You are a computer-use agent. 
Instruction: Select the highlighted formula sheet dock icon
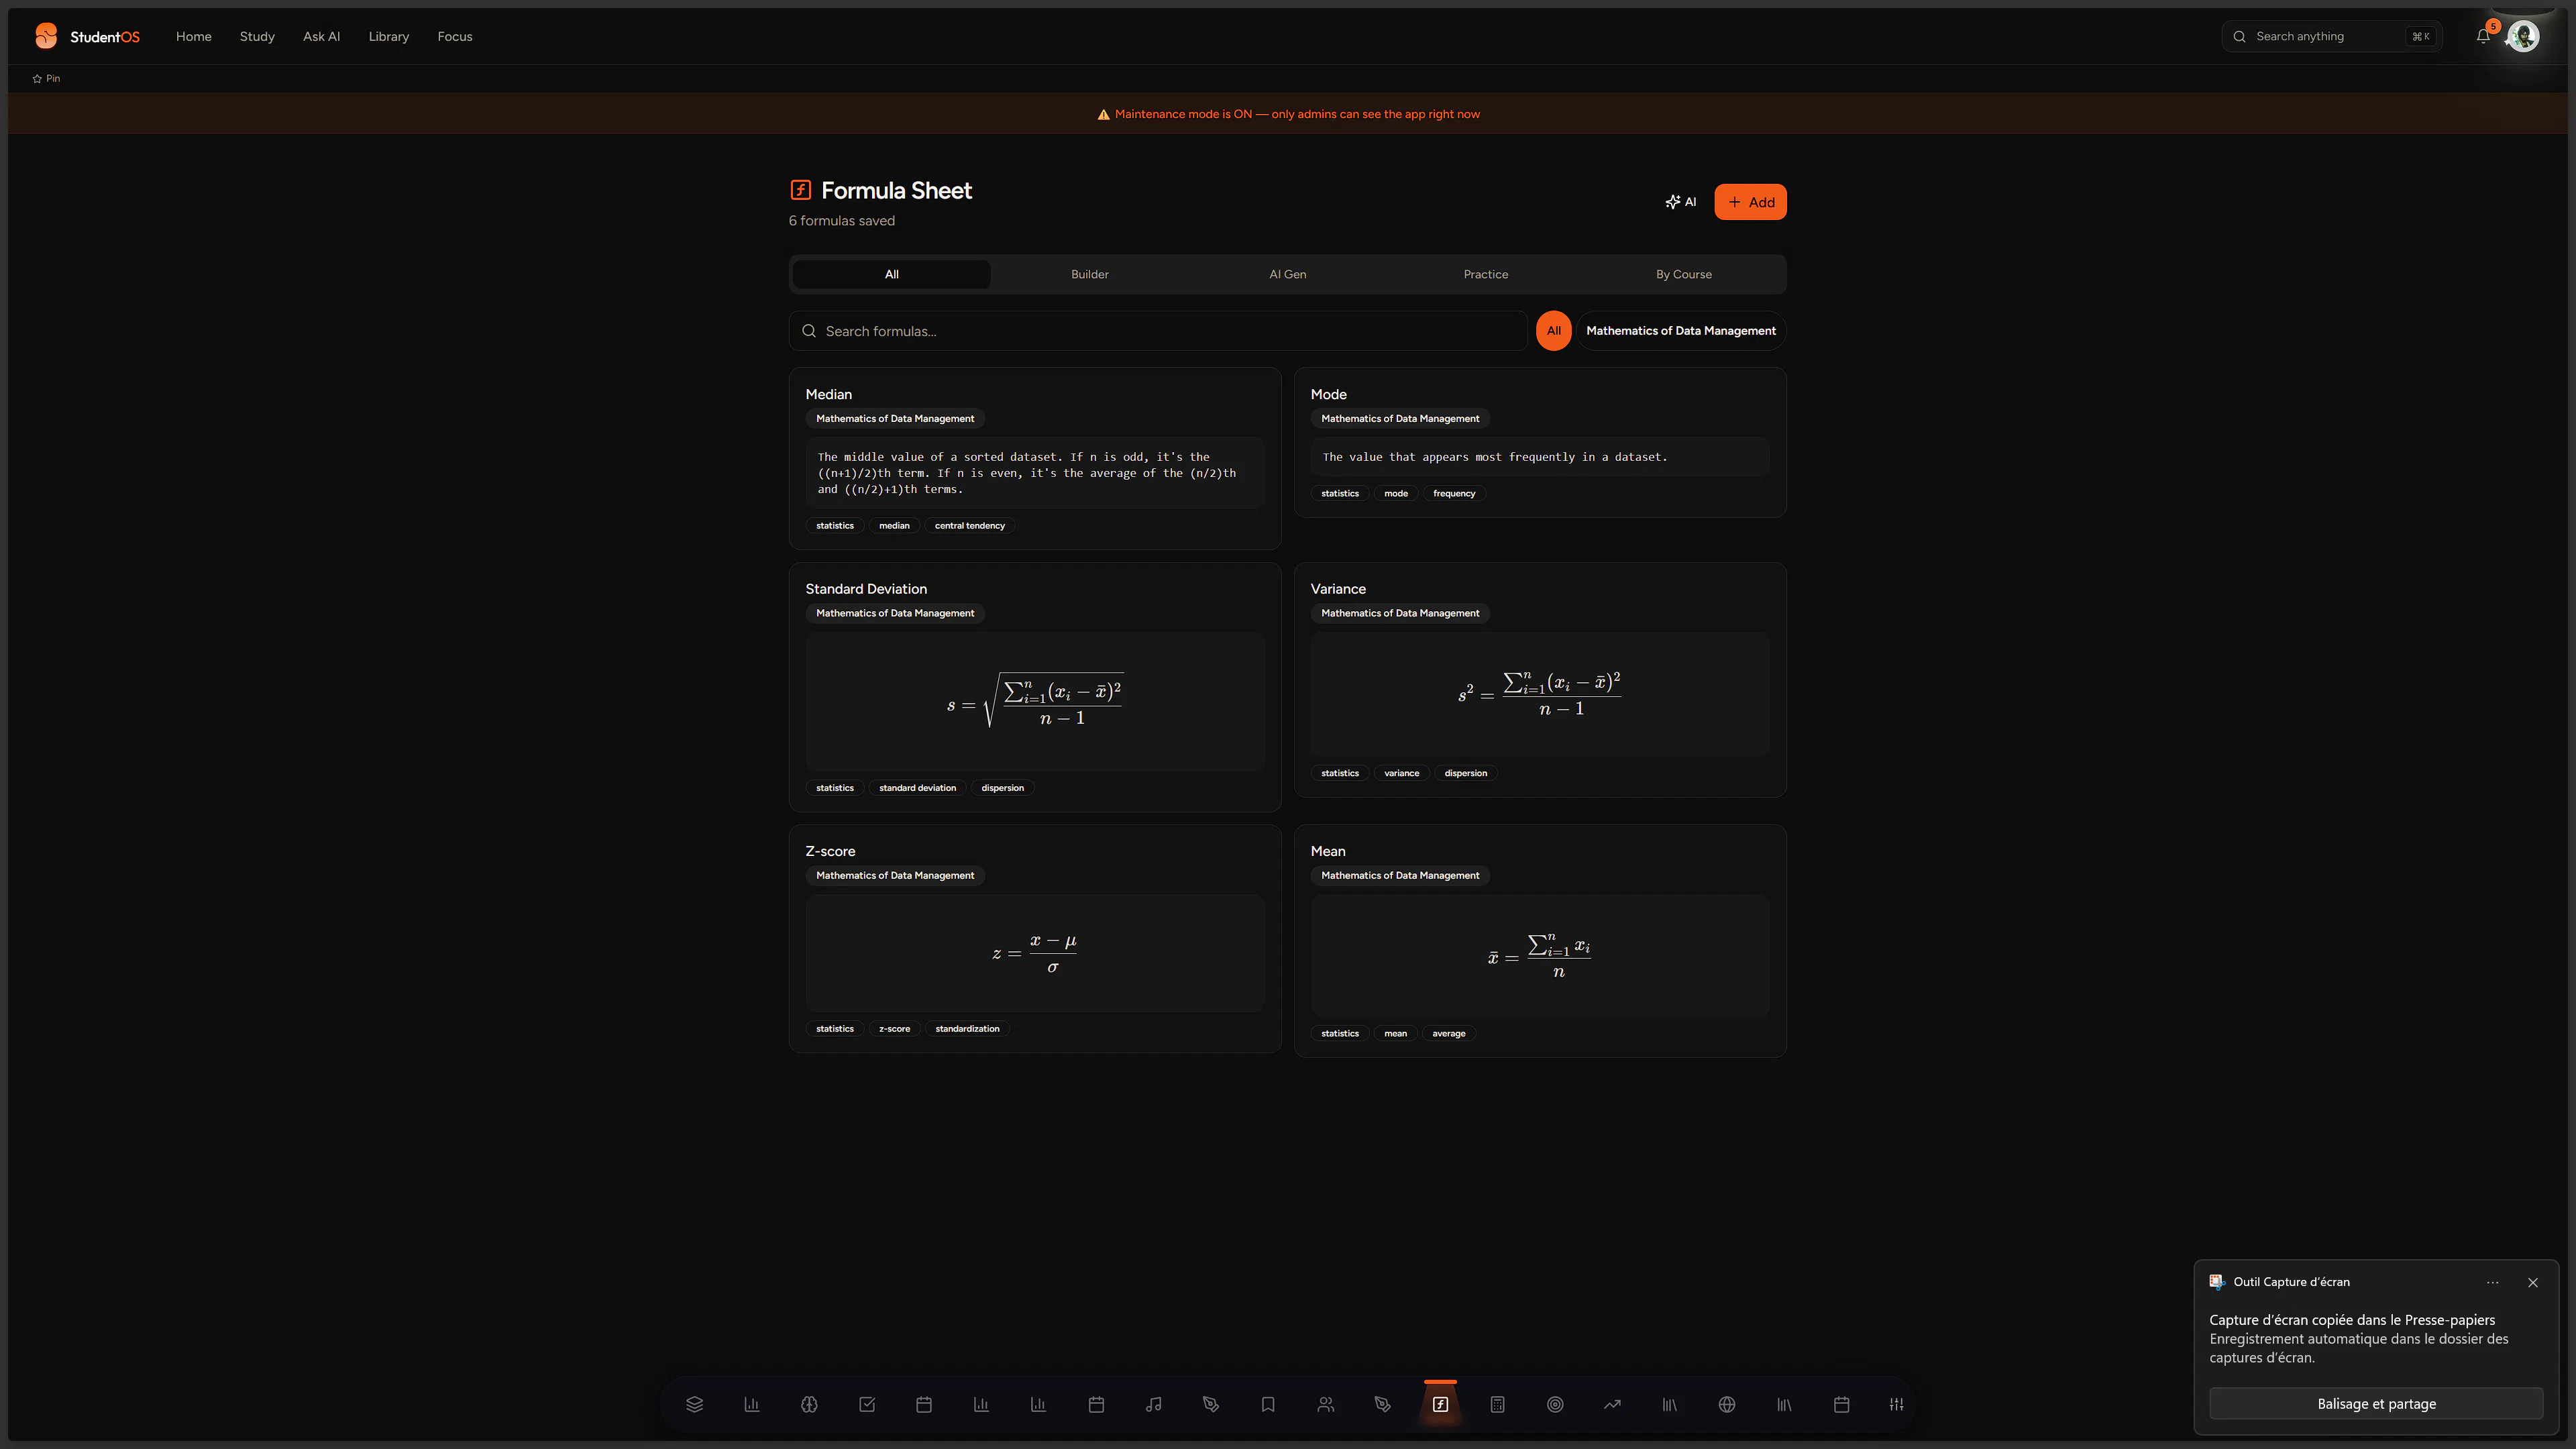[x=1440, y=1404]
